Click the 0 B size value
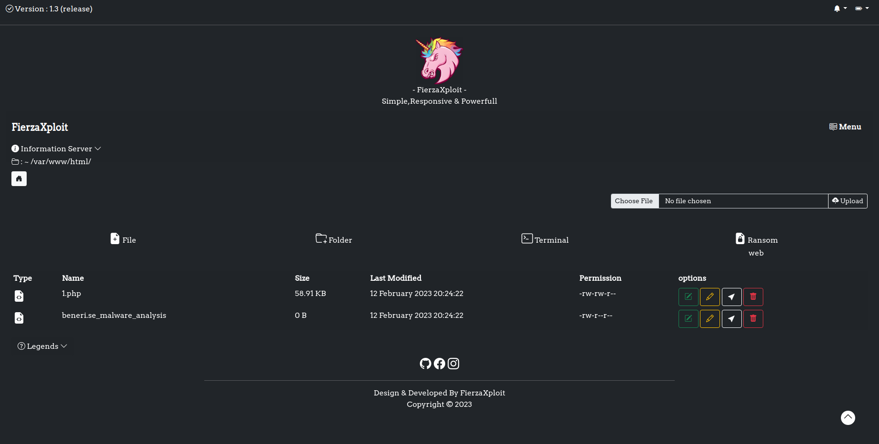879x444 pixels. [300, 316]
